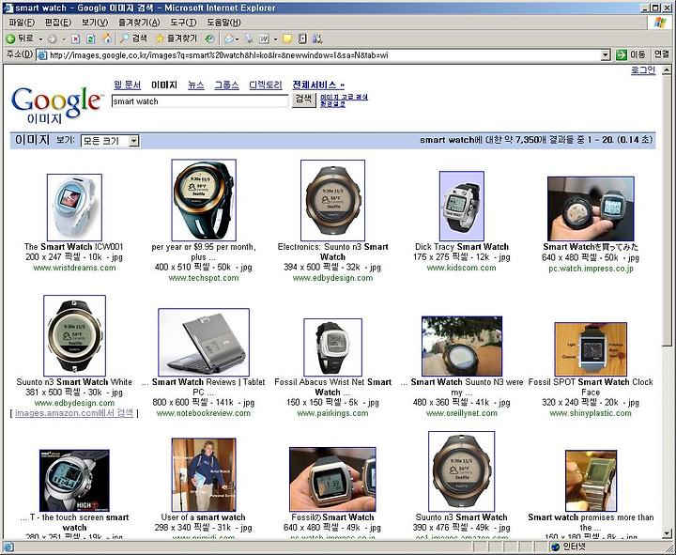Image resolution: width=676 pixels, height=555 pixels.
Task: Click the images.amazon.com에서 검색 link
Action: pos(74,413)
